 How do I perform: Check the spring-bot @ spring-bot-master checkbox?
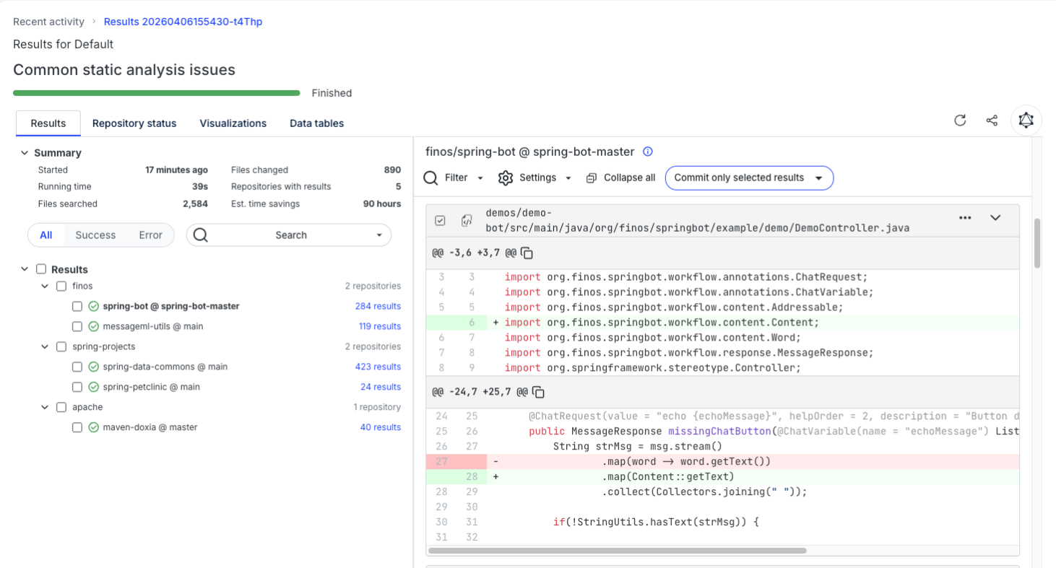[77, 306]
